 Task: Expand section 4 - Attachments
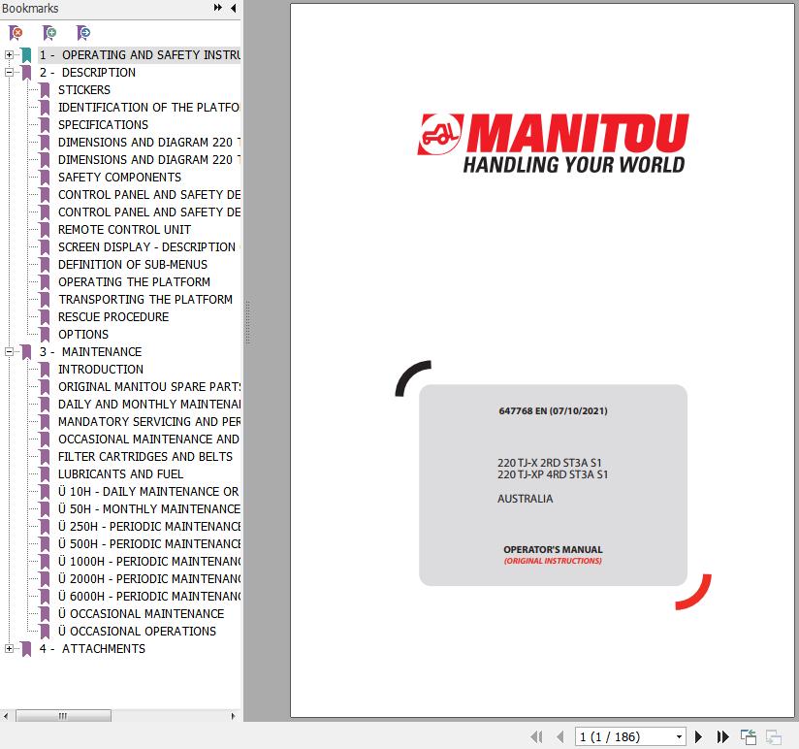click(9, 648)
